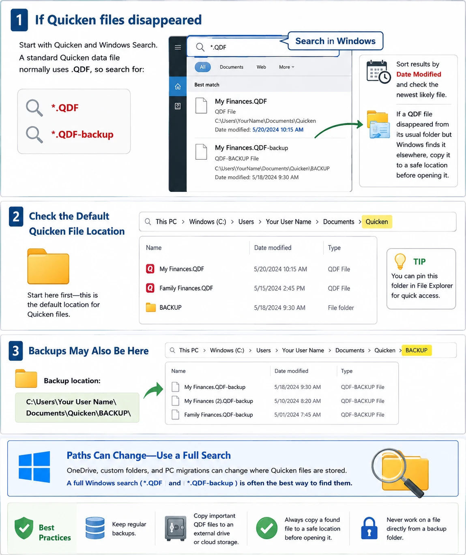
Task: Click Quicken icon beside Family Finances.QDF row
Action: click(x=150, y=288)
